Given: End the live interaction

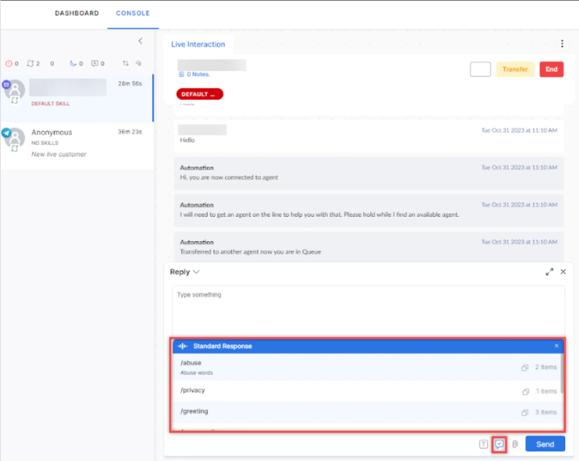Looking at the screenshot, I should click(551, 69).
